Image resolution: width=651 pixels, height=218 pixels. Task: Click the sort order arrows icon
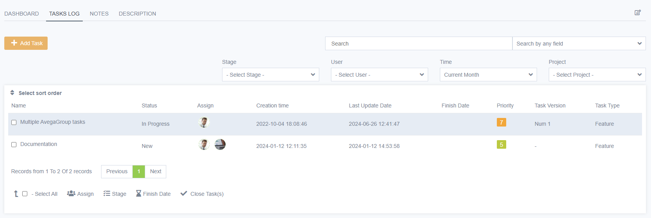(12, 93)
